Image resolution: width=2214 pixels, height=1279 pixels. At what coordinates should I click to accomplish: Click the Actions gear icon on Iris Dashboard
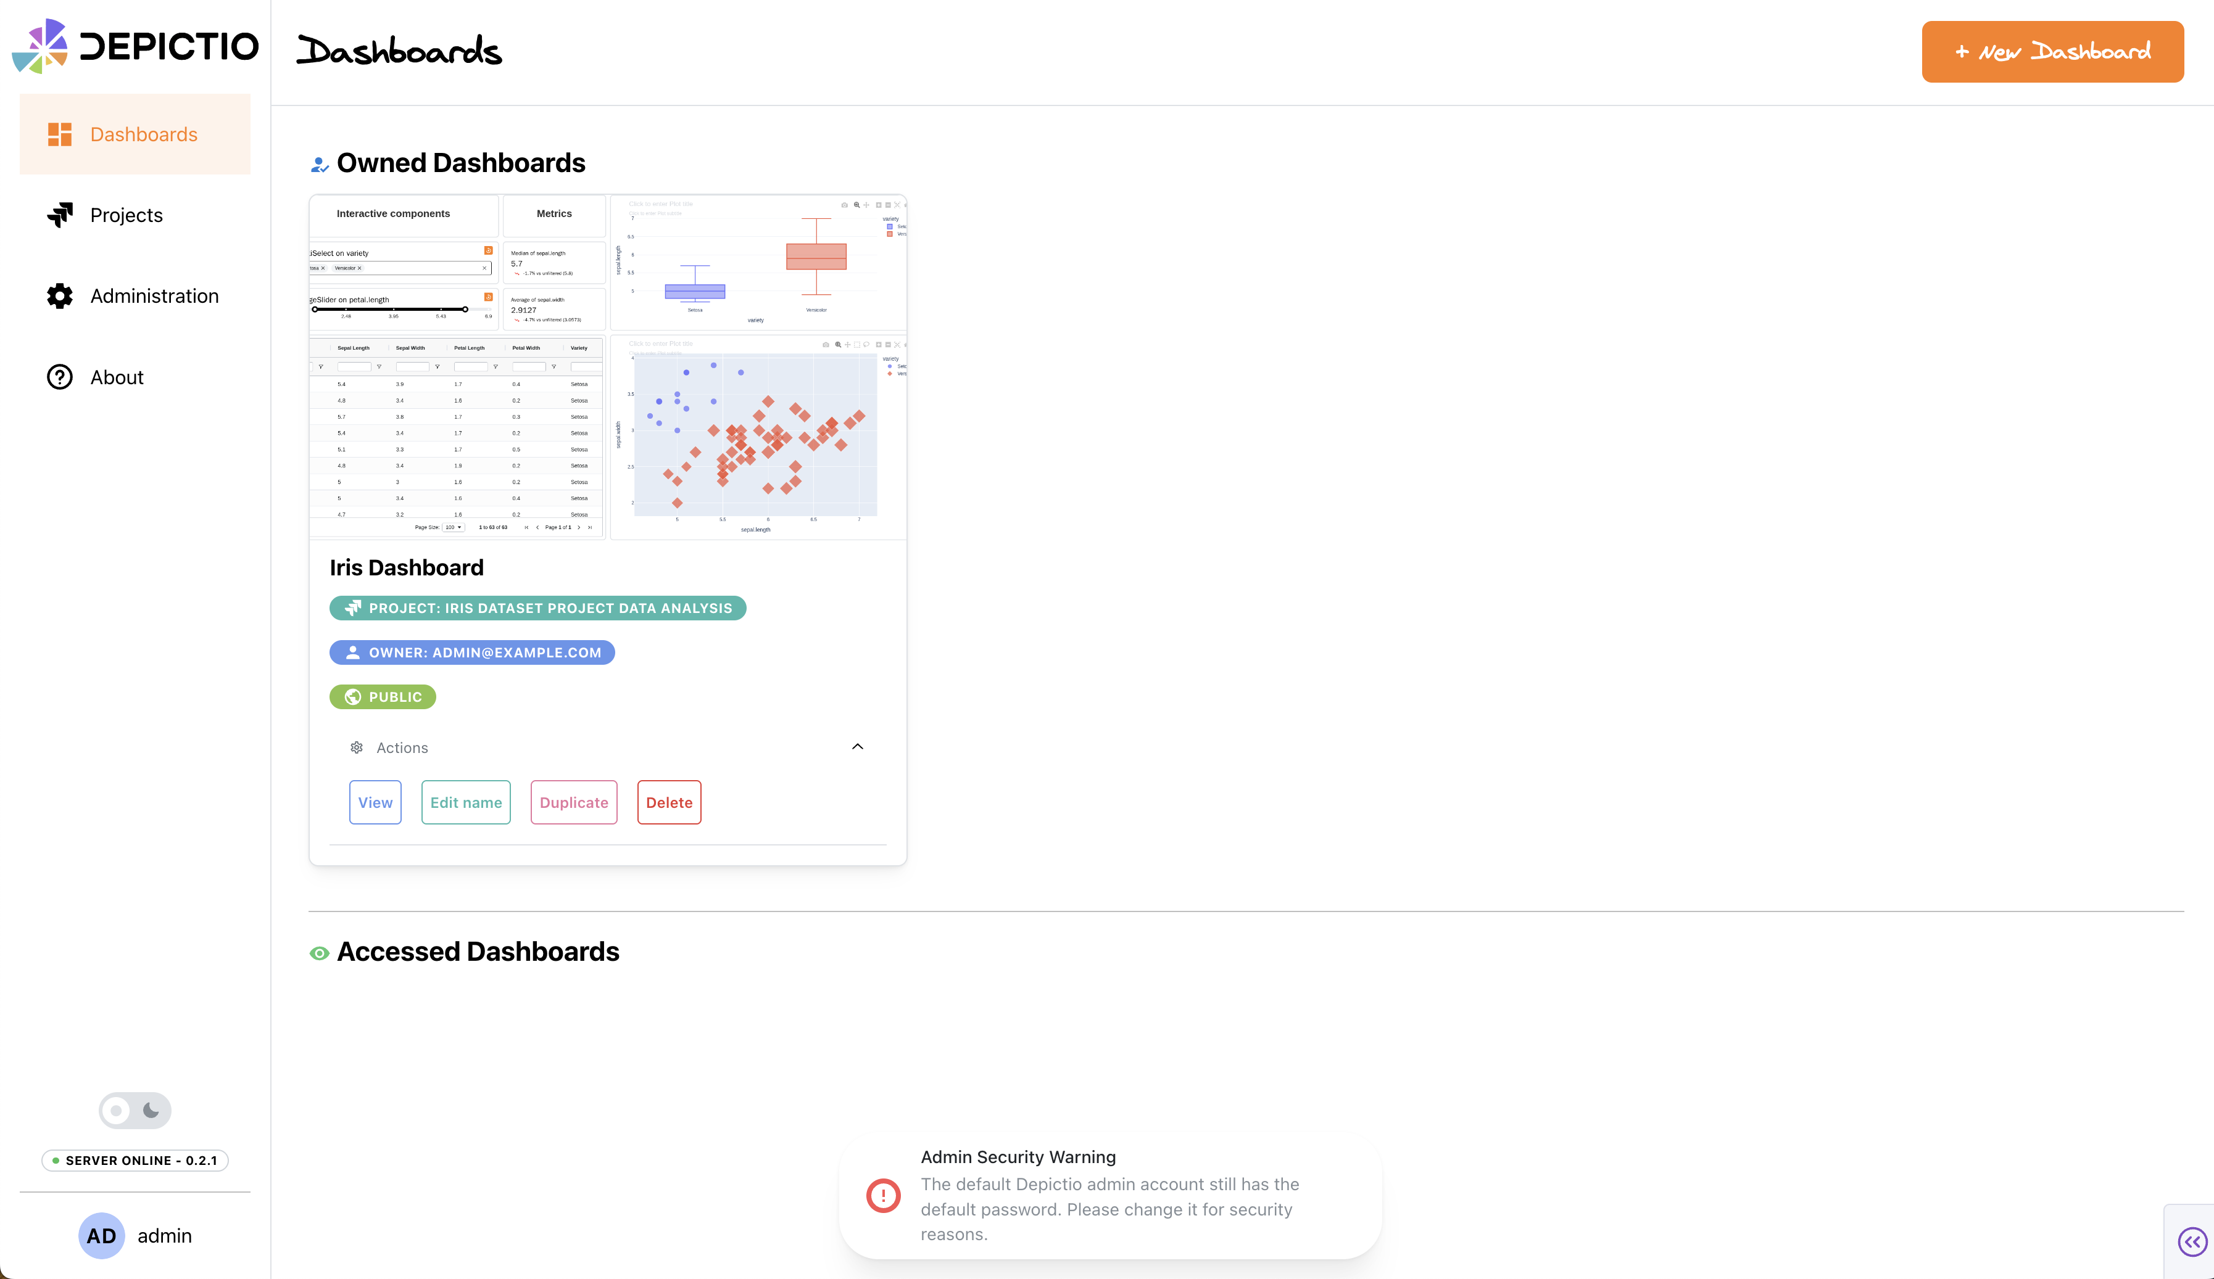357,747
